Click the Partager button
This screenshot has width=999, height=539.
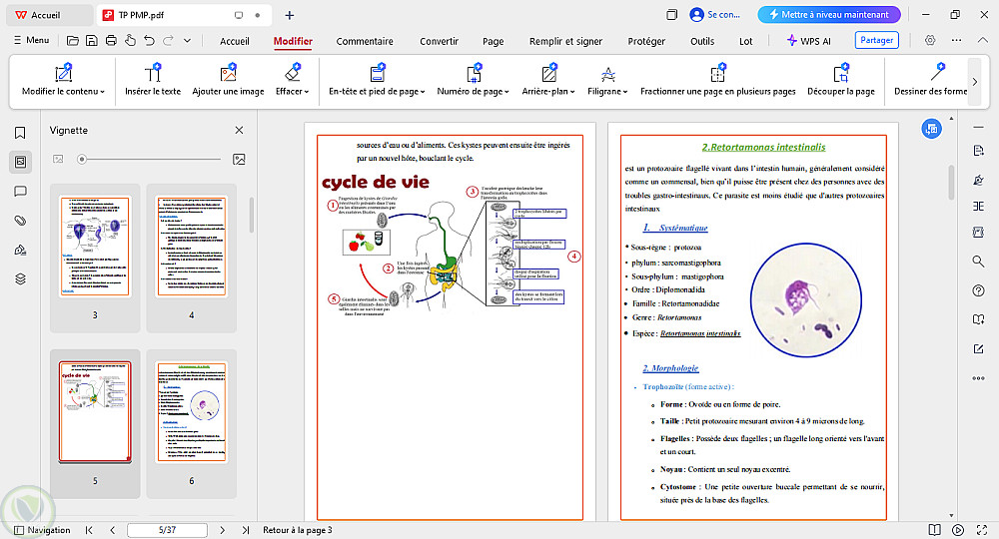(x=876, y=41)
